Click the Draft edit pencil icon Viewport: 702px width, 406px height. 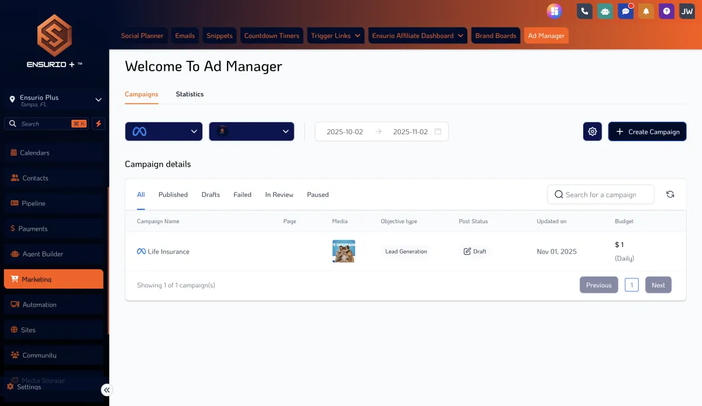coord(467,251)
